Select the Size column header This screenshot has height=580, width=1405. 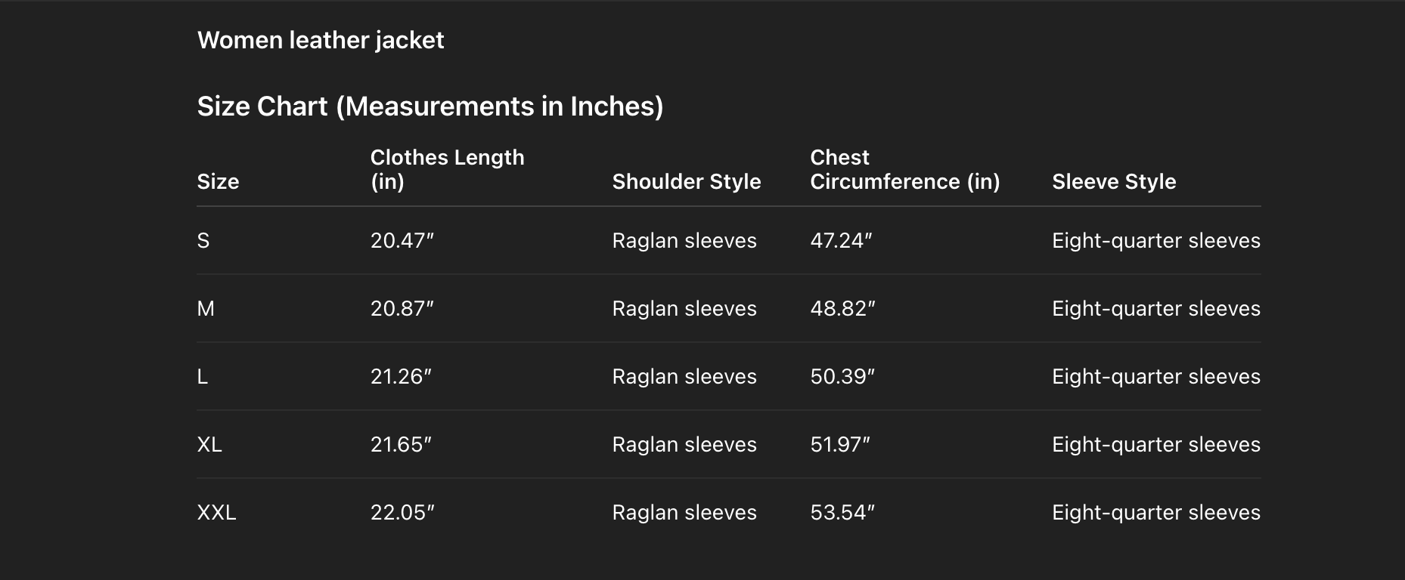pyautogui.click(x=218, y=181)
